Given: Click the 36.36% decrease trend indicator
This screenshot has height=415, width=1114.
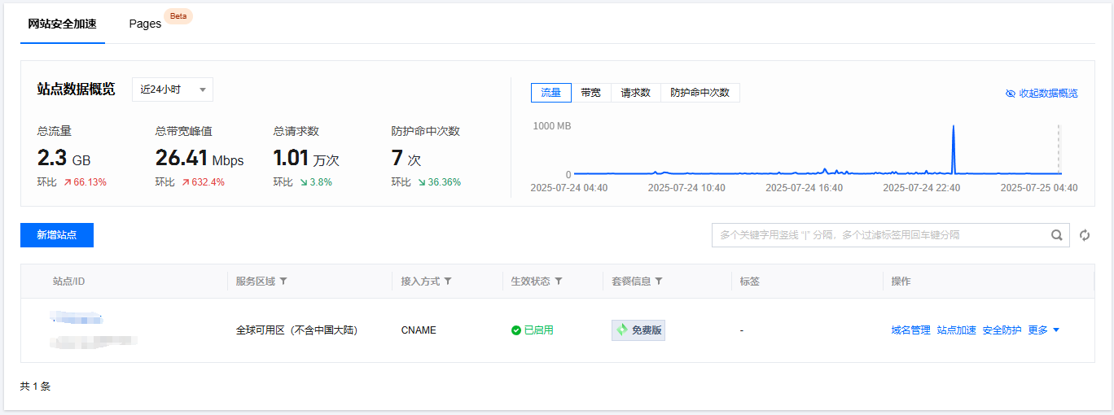Looking at the screenshot, I should [439, 182].
